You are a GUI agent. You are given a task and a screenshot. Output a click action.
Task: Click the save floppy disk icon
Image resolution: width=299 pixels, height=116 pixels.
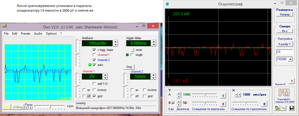coord(292,109)
